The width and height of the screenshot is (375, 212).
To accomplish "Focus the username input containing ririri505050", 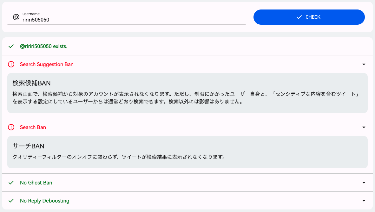I will pyautogui.click(x=133, y=20).
